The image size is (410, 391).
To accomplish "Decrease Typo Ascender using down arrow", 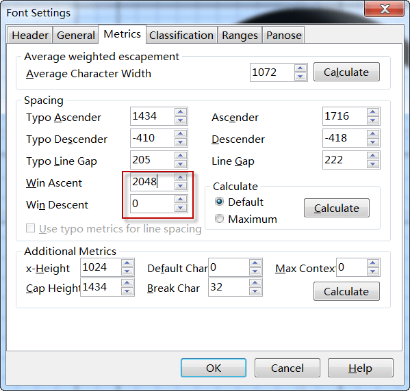I will (181, 120).
